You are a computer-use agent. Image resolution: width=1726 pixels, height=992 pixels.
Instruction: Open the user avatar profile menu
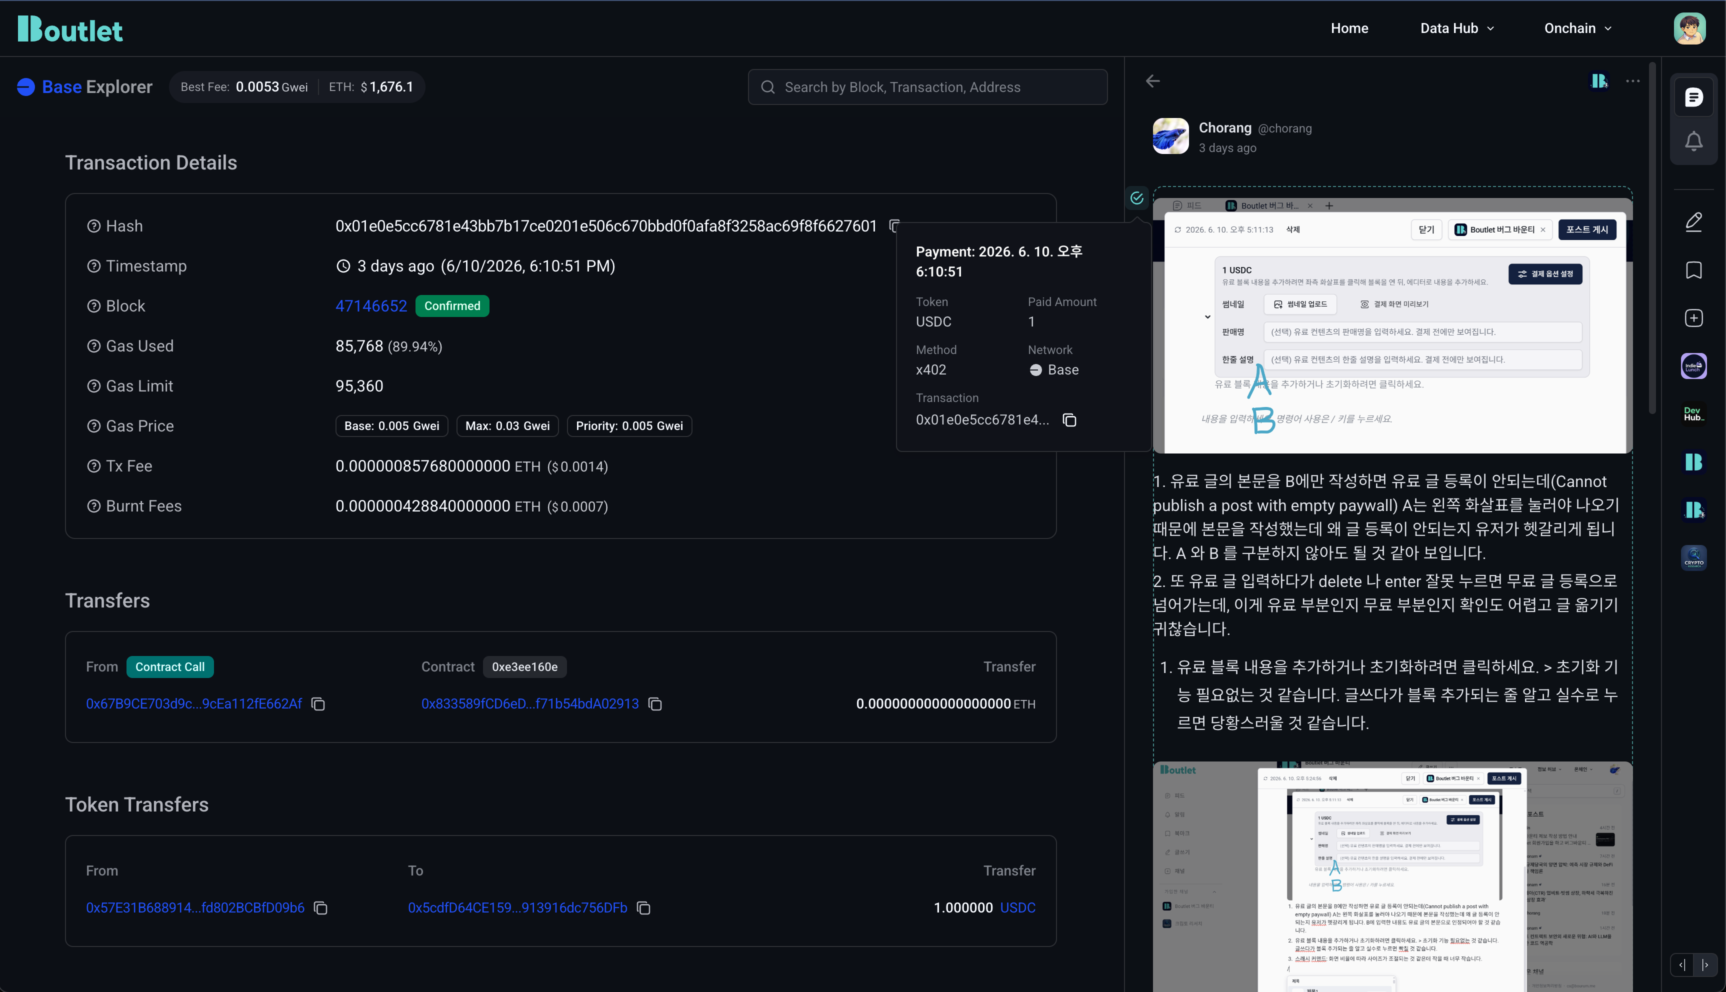(x=1689, y=28)
